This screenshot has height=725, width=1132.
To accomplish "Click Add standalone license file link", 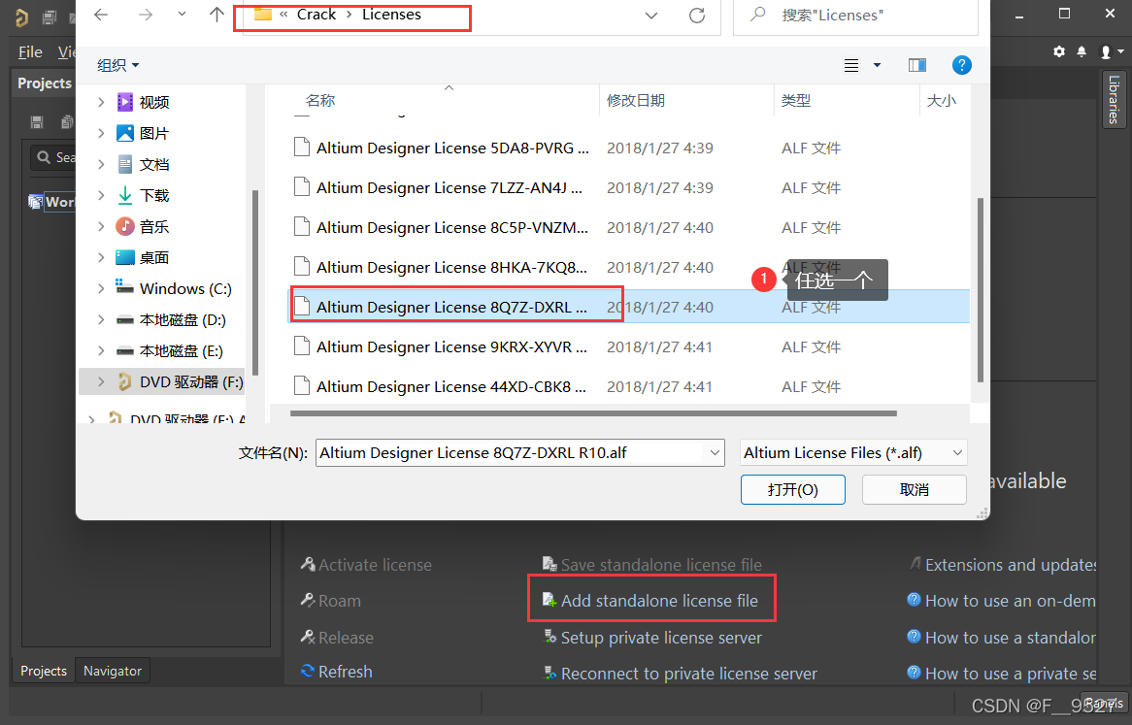I will (658, 601).
